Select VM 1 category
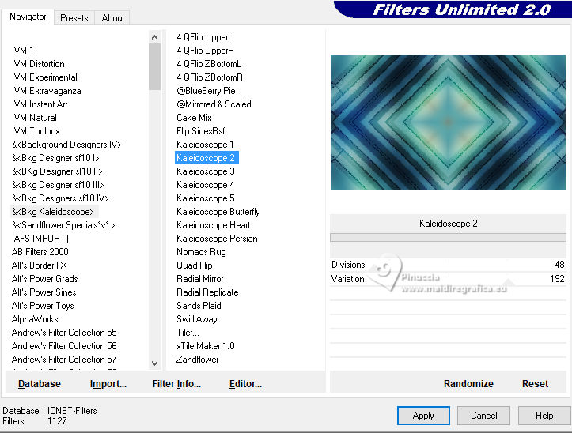 [24, 51]
